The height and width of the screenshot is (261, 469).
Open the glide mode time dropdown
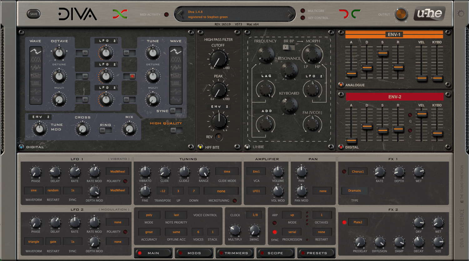(x=227, y=172)
